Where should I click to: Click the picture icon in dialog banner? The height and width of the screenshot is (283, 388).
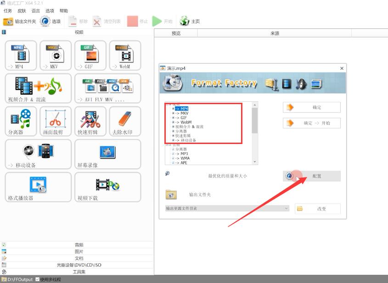point(316,84)
